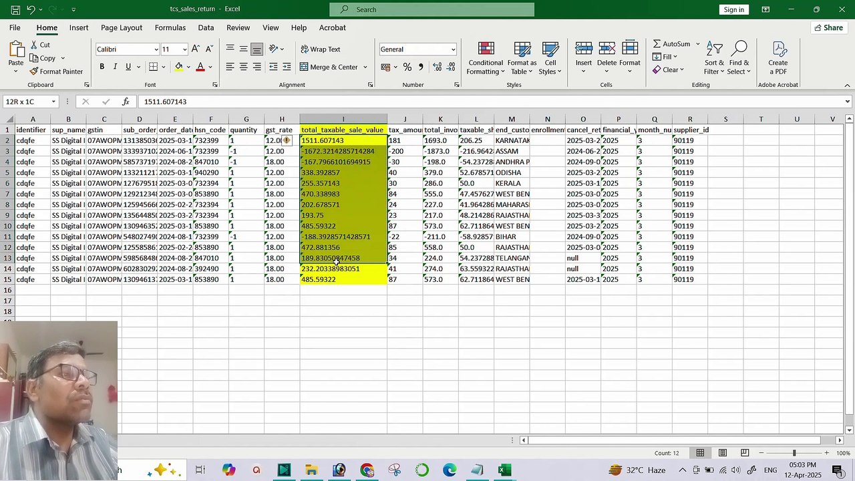Toggle Wrap Text
Image resolution: width=855 pixels, height=481 pixels.
pyautogui.click(x=321, y=49)
